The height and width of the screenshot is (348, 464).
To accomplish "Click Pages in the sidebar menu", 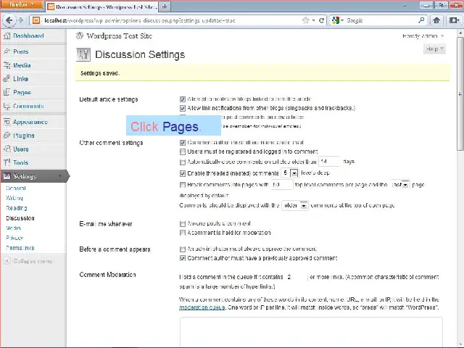I will (22, 92).
